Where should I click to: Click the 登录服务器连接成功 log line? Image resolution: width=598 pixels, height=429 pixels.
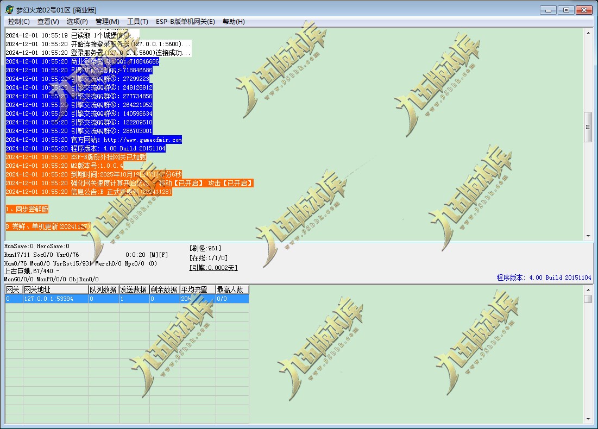point(98,53)
